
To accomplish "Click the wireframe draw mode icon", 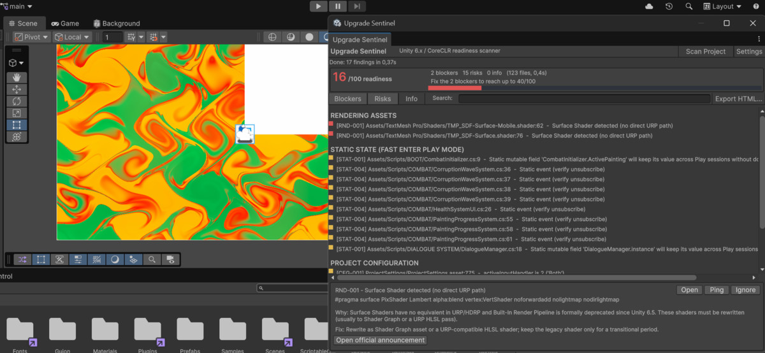I will [x=272, y=37].
